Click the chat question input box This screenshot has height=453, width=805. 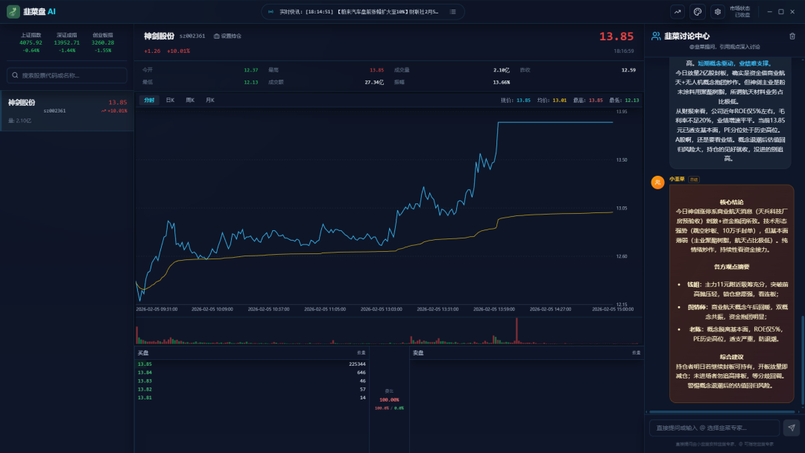point(713,428)
